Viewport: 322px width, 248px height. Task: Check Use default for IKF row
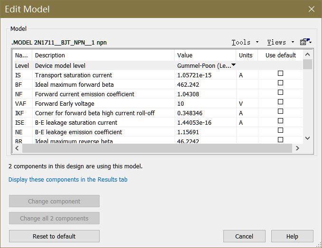click(280, 111)
